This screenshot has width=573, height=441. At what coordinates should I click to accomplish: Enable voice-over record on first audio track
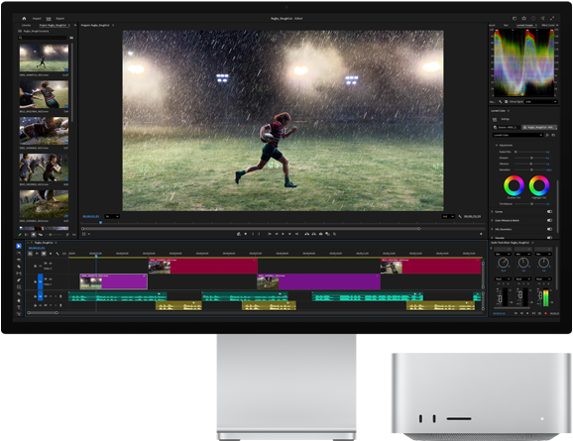[60, 296]
